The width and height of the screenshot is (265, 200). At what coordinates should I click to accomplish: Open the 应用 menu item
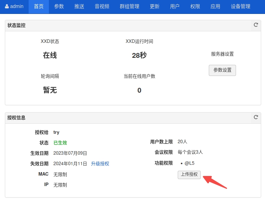click(x=215, y=7)
